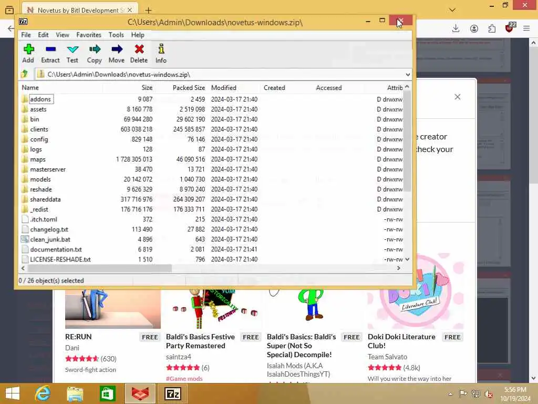This screenshot has width=538, height=404.
Task: Open the browser hamburger menu
Action: (x=526, y=28)
